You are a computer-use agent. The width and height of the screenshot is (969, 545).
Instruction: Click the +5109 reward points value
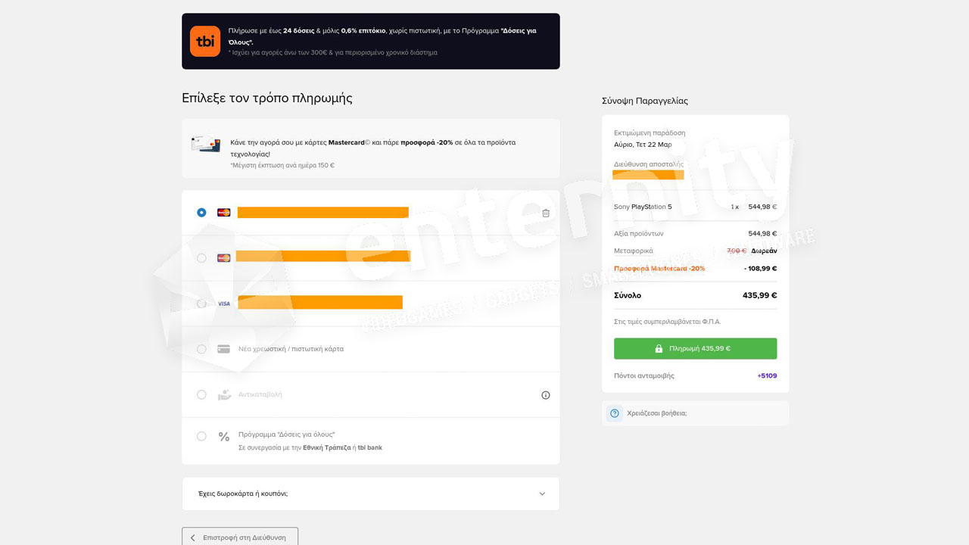(x=767, y=375)
